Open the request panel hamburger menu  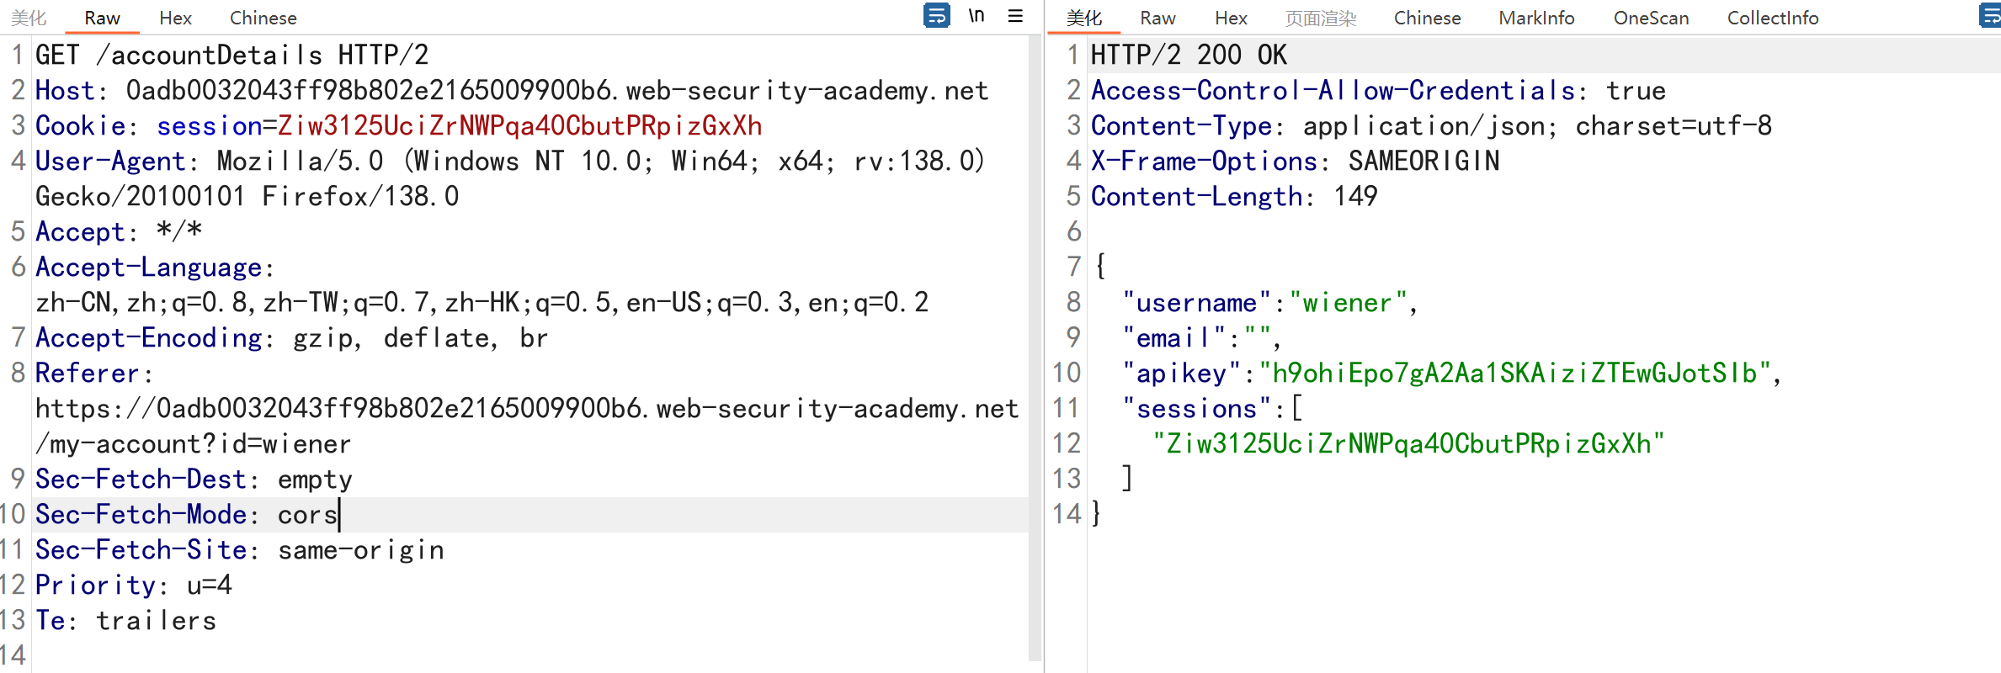(1015, 16)
